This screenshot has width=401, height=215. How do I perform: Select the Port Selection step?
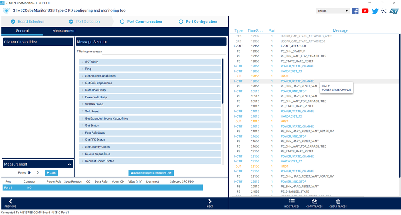pos(84,22)
